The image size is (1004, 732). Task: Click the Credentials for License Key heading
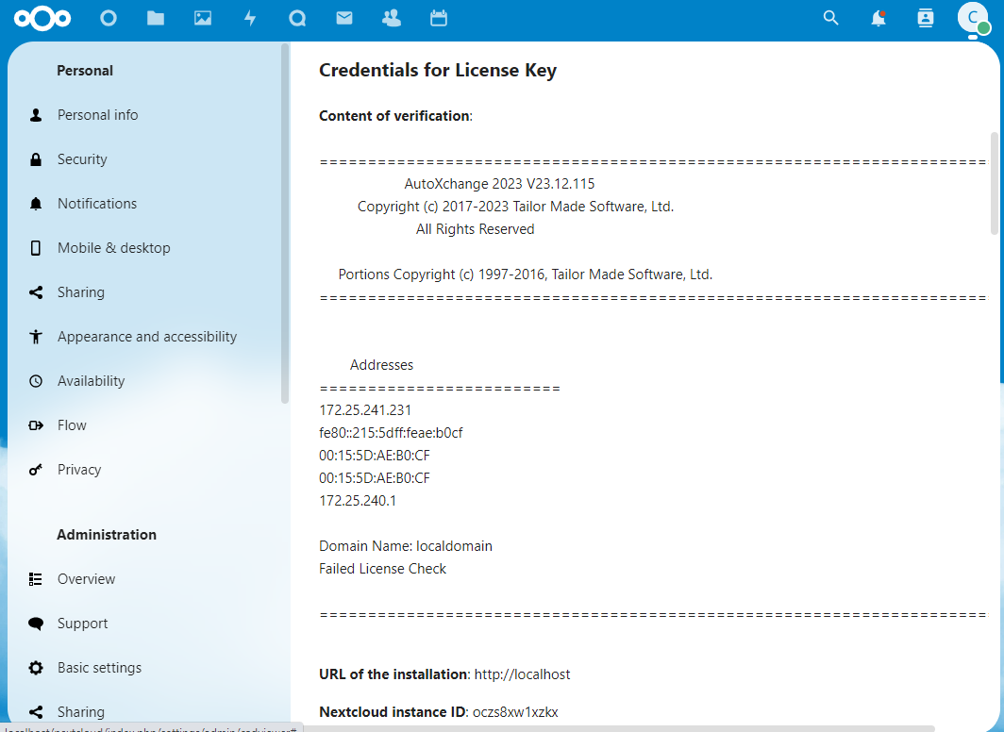tap(438, 71)
